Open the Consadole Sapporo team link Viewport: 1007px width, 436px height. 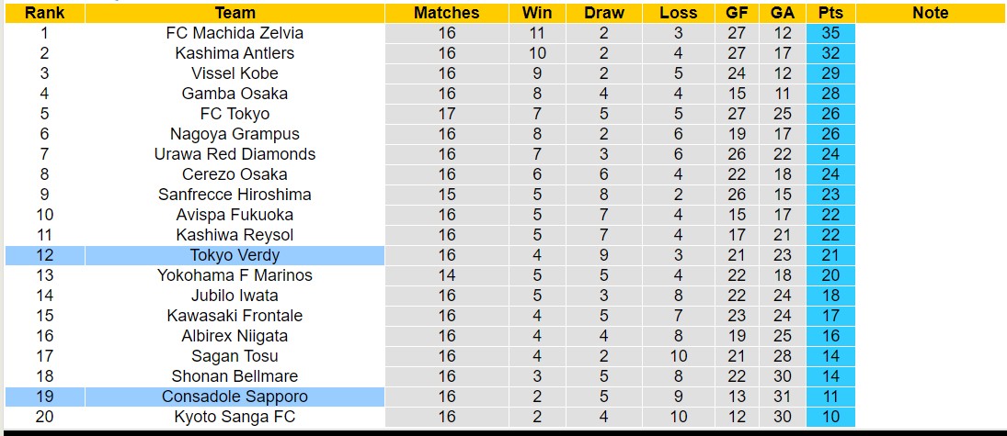pos(235,397)
